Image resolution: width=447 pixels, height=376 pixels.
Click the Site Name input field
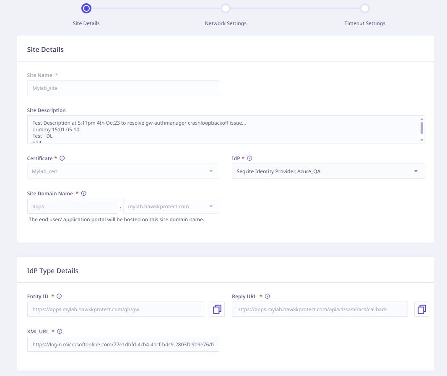[123, 88]
